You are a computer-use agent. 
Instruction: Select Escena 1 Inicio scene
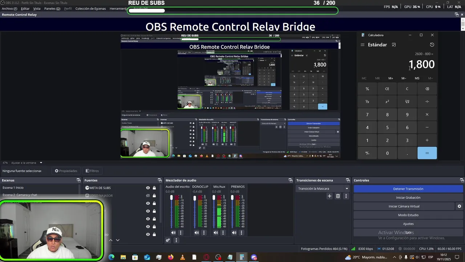pyautogui.click(x=40, y=188)
